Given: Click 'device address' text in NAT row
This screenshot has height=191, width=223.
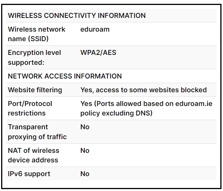Looking at the screenshot, I should click(33, 160).
